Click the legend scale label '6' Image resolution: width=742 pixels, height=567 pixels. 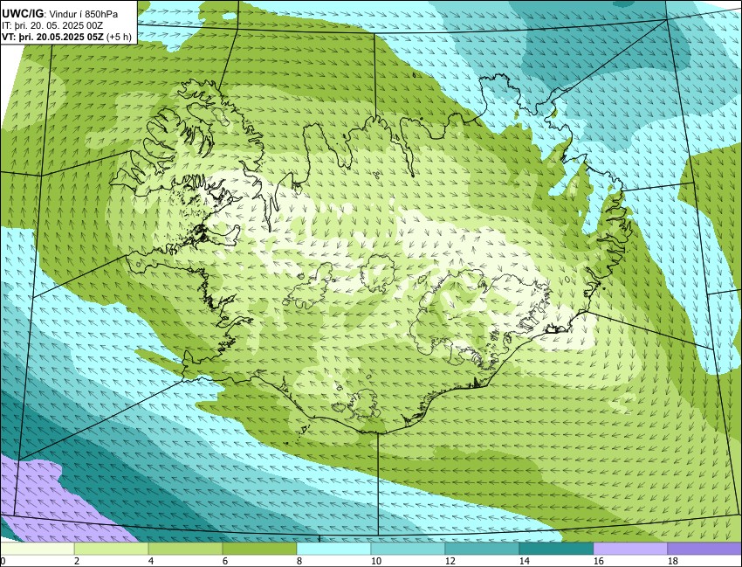coord(224,561)
